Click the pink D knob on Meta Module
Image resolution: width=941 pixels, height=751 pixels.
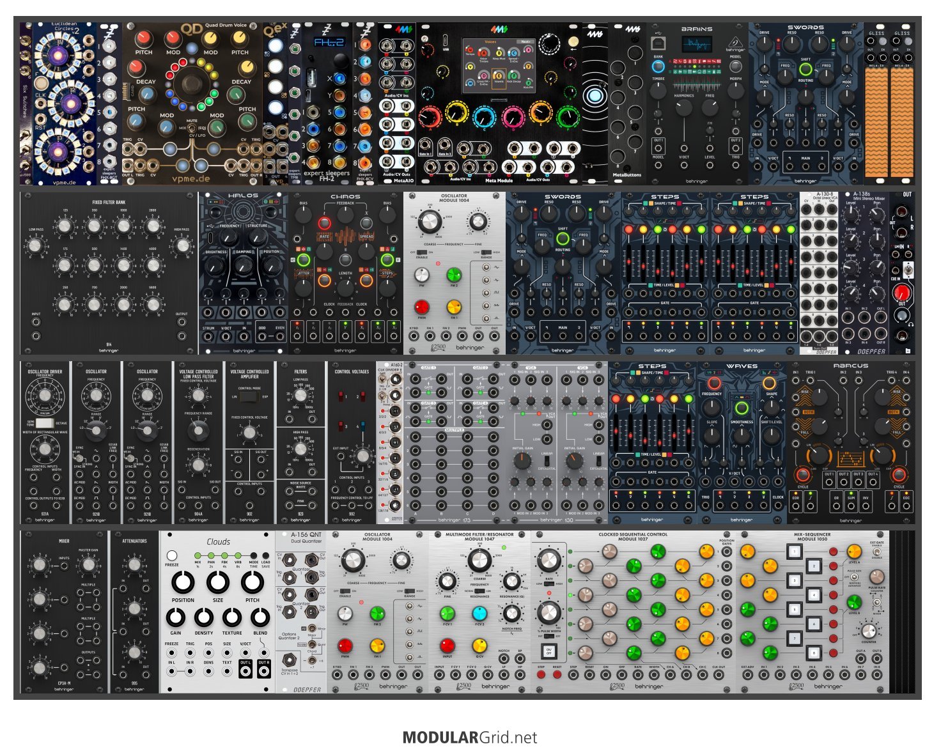(x=513, y=116)
